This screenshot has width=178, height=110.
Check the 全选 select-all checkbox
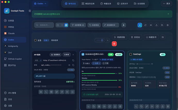35,40
